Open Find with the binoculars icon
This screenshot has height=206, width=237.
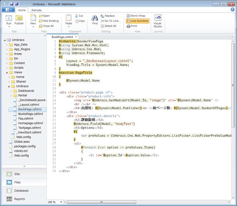pyautogui.click(x=95, y=18)
